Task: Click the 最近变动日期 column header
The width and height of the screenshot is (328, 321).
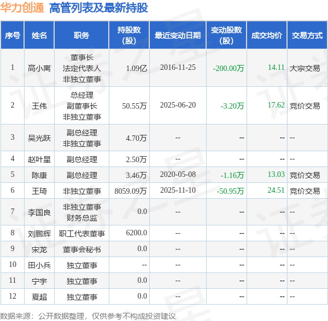Action: [178, 35]
